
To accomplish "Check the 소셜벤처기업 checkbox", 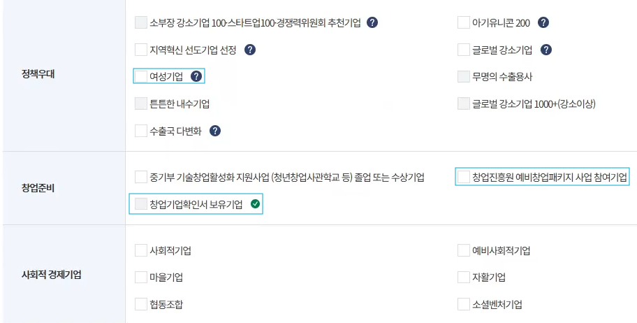I will click(x=464, y=304).
